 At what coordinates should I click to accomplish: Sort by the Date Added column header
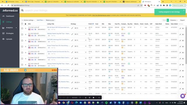174,24
